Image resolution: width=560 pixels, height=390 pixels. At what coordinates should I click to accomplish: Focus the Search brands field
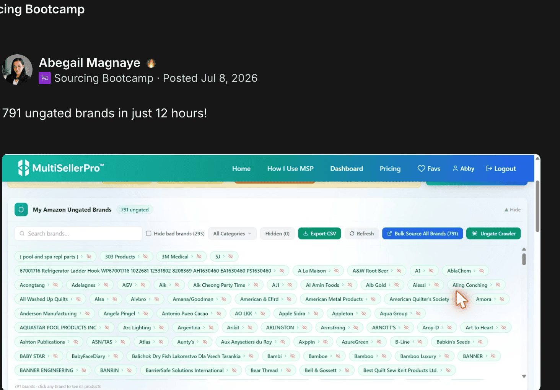[78, 234]
